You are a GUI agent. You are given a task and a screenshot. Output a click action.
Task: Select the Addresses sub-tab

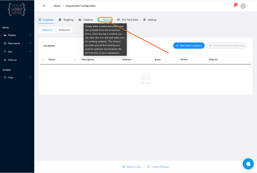click(x=47, y=30)
